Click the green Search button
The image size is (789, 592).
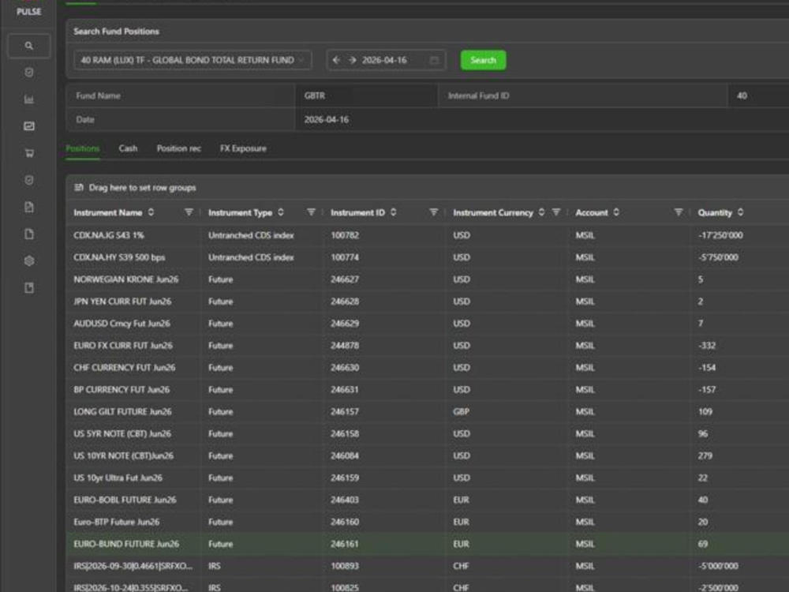[x=483, y=61]
